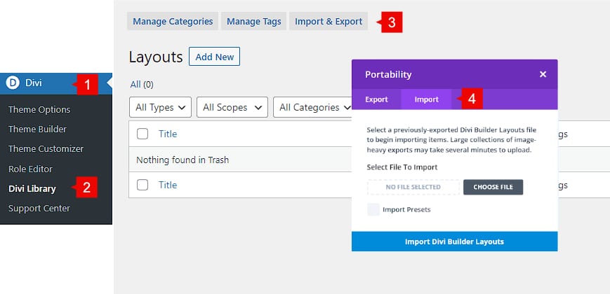Click the Divi logo icon in sidebar
The width and height of the screenshot is (610, 294).
click(x=13, y=83)
